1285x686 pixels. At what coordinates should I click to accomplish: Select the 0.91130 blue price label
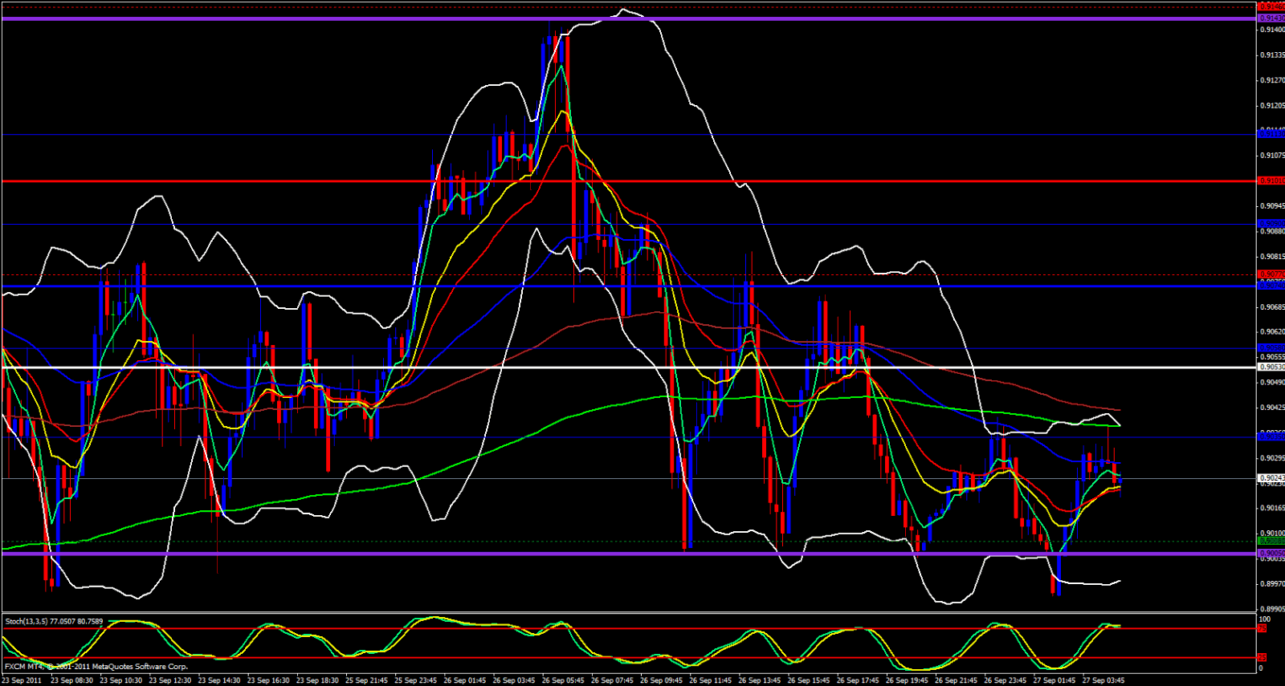point(1271,134)
